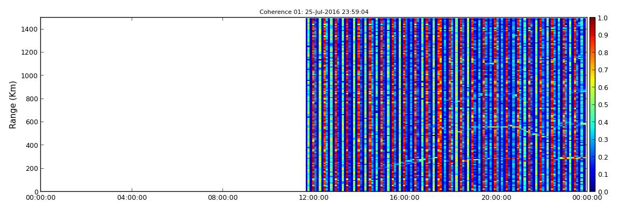Click the 0.9 colorbar tick label

coord(602,35)
